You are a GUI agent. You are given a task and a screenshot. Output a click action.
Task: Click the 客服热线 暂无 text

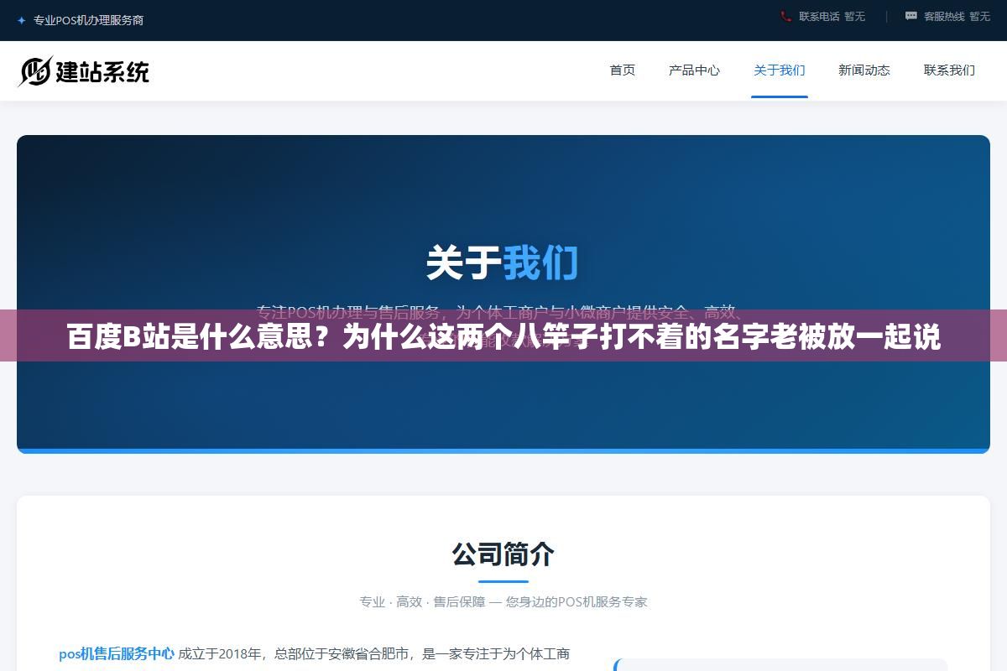point(957,16)
